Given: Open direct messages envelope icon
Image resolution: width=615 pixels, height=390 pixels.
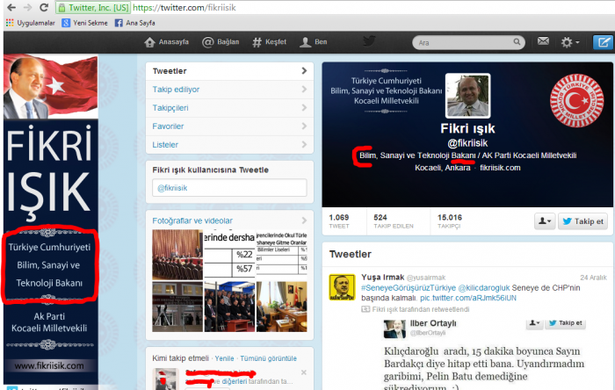Looking at the screenshot, I should tap(544, 41).
